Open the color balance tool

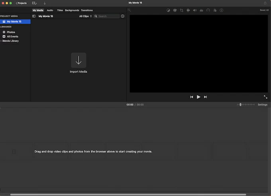(168, 10)
